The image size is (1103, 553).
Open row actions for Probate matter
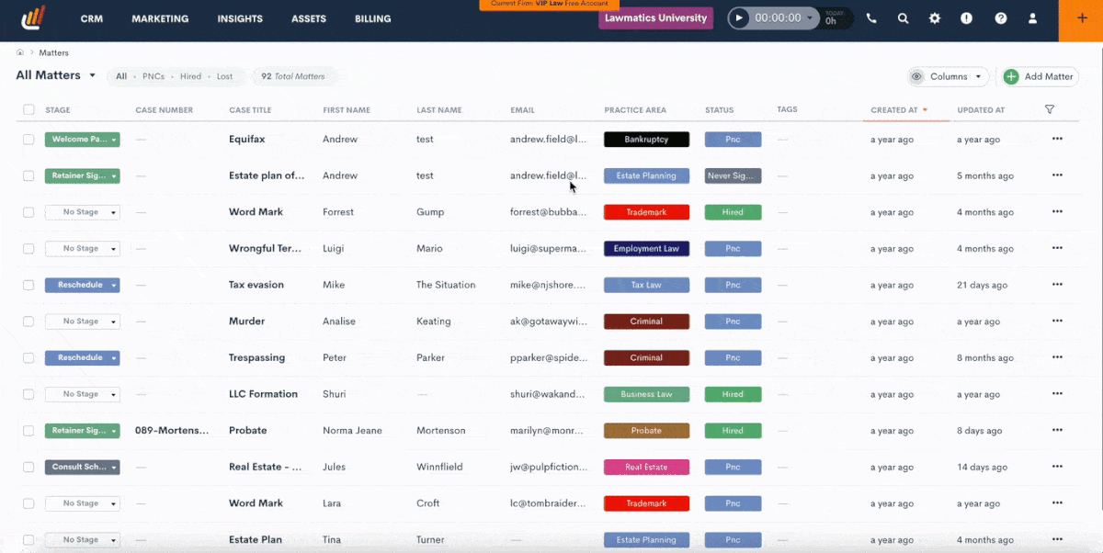click(1057, 431)
